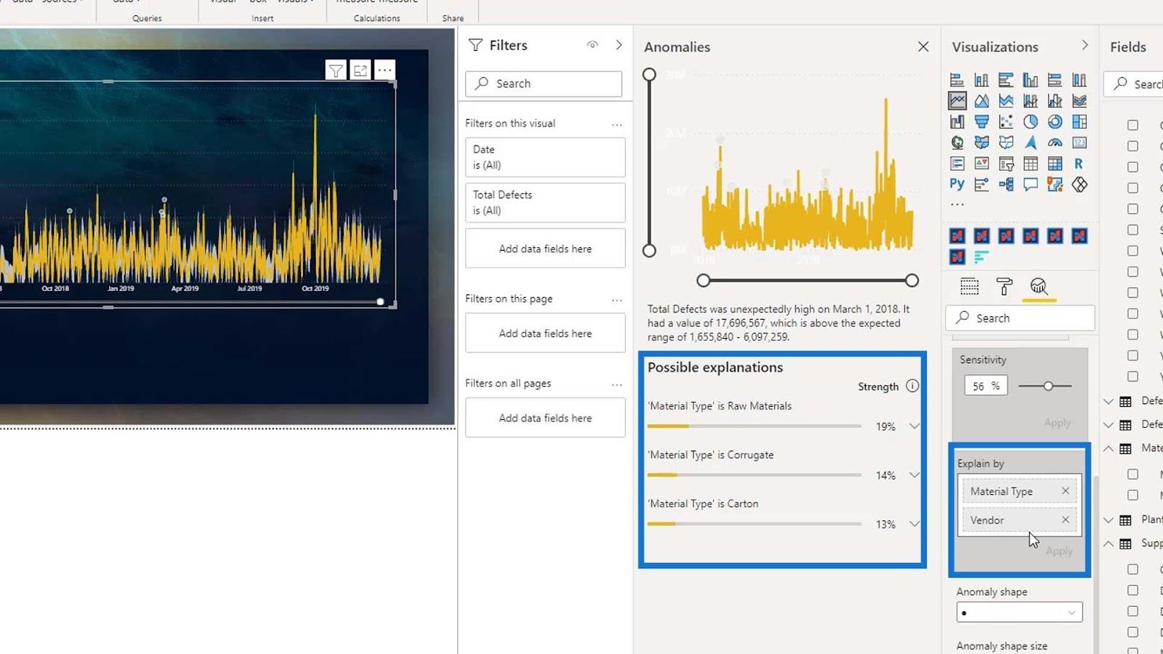Click Apply under Explain by
Screen dimensions: 1163x654
pos(1059,551)
